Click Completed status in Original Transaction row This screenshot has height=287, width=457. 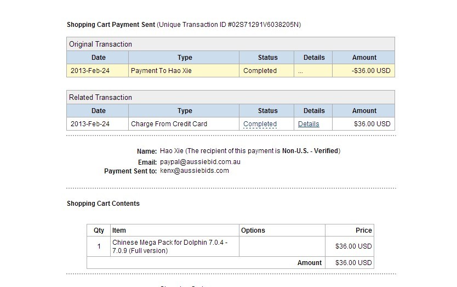pyautogui.click(x=260, y=71)
